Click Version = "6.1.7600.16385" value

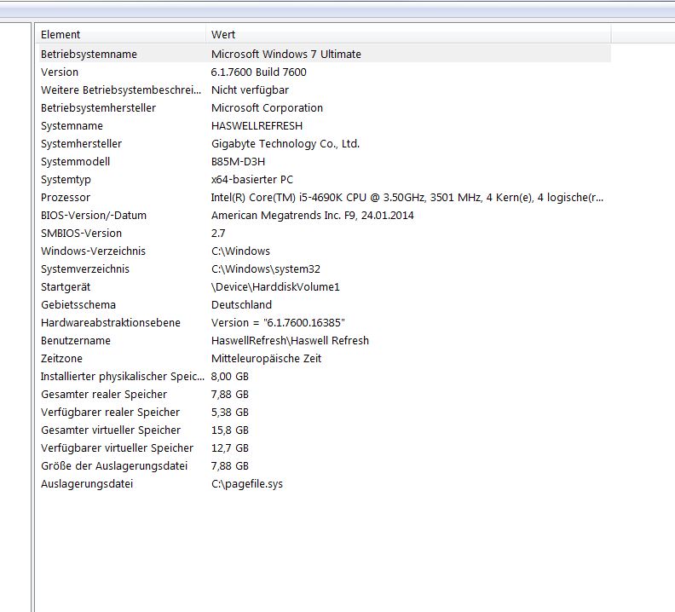(278, 322)
